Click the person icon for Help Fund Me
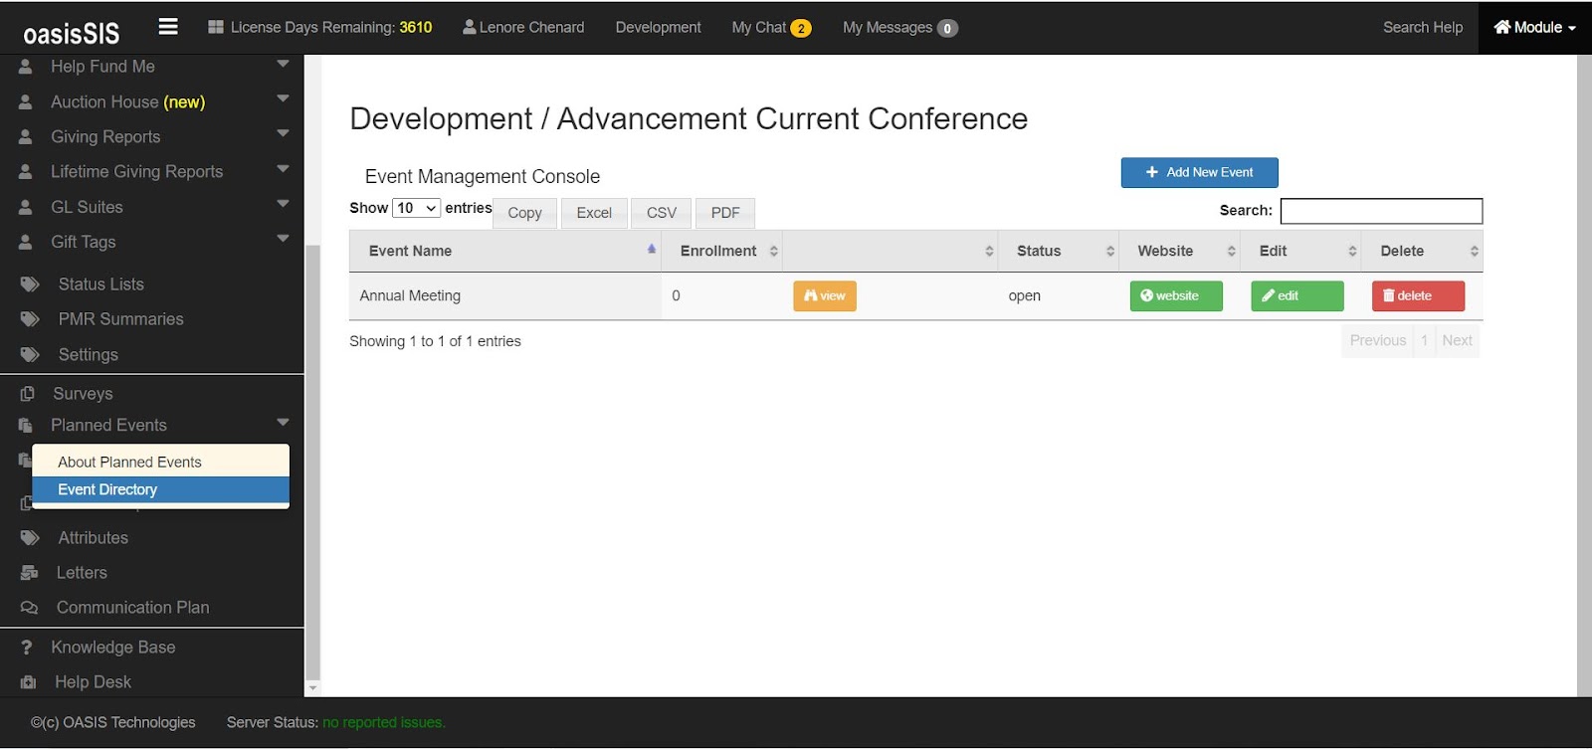This screenshot has height=749, width=1592. (26, 67)
